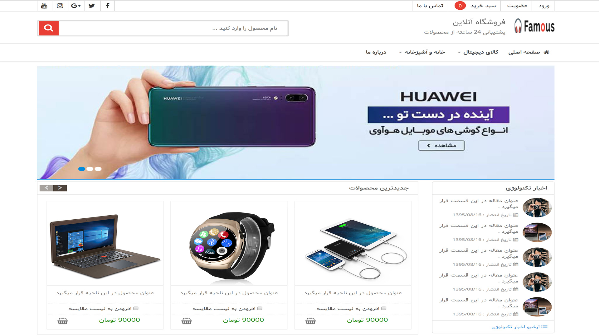Image resolution: width=599 pixels, height=336 pixels.
Task: Click the مشاهده button on Huawei banner
Action: (x=441, y=146)
